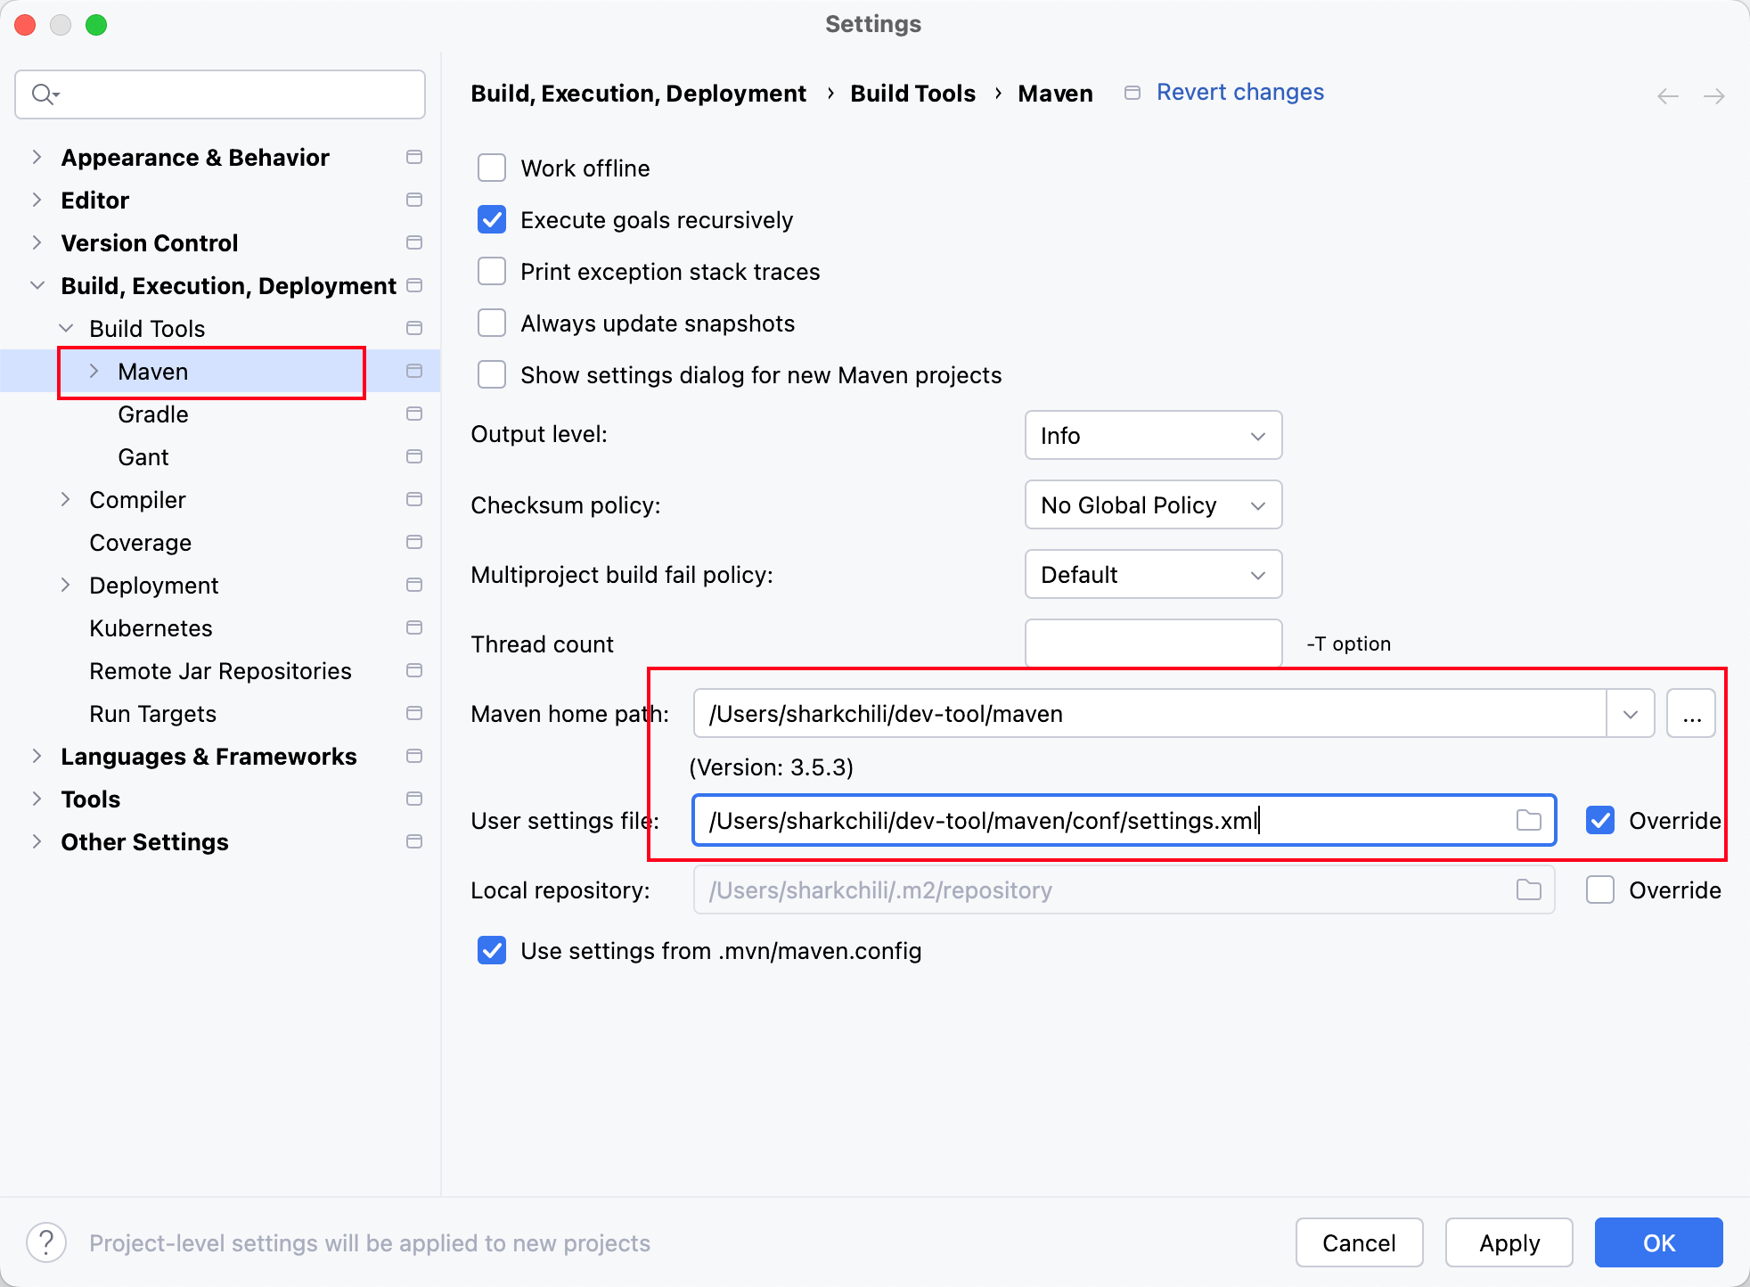The width and height of the screenshot is (1750, 1287).
Task: Click the help question mark icon
Action: [x=46, y=1242]
